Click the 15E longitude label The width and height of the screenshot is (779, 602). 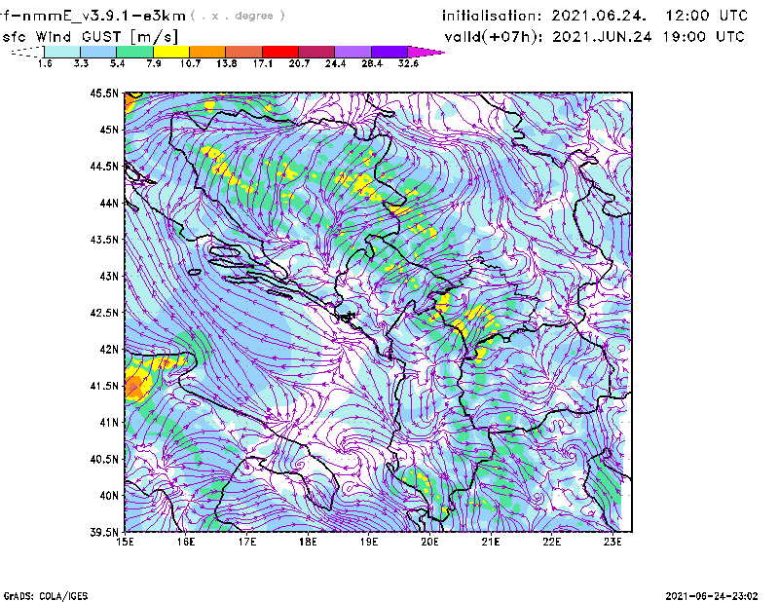point(125,542)
